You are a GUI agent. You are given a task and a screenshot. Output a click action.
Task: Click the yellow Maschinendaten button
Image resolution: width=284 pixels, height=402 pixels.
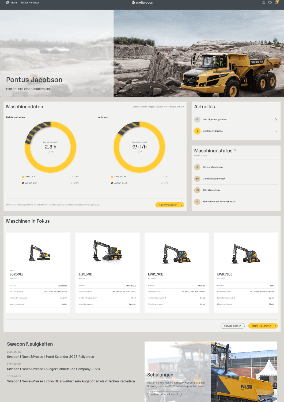[x=170, y=205]
